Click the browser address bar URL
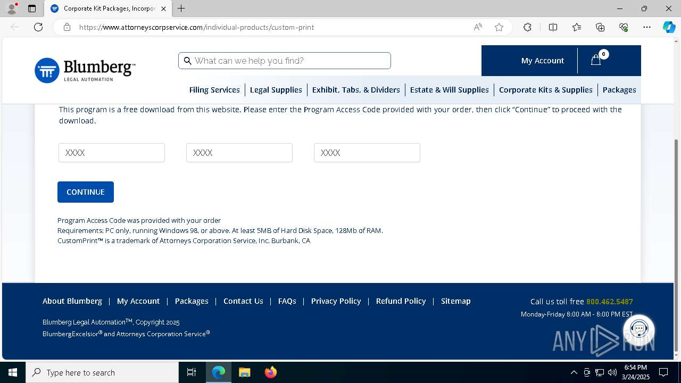 (197, 27)
